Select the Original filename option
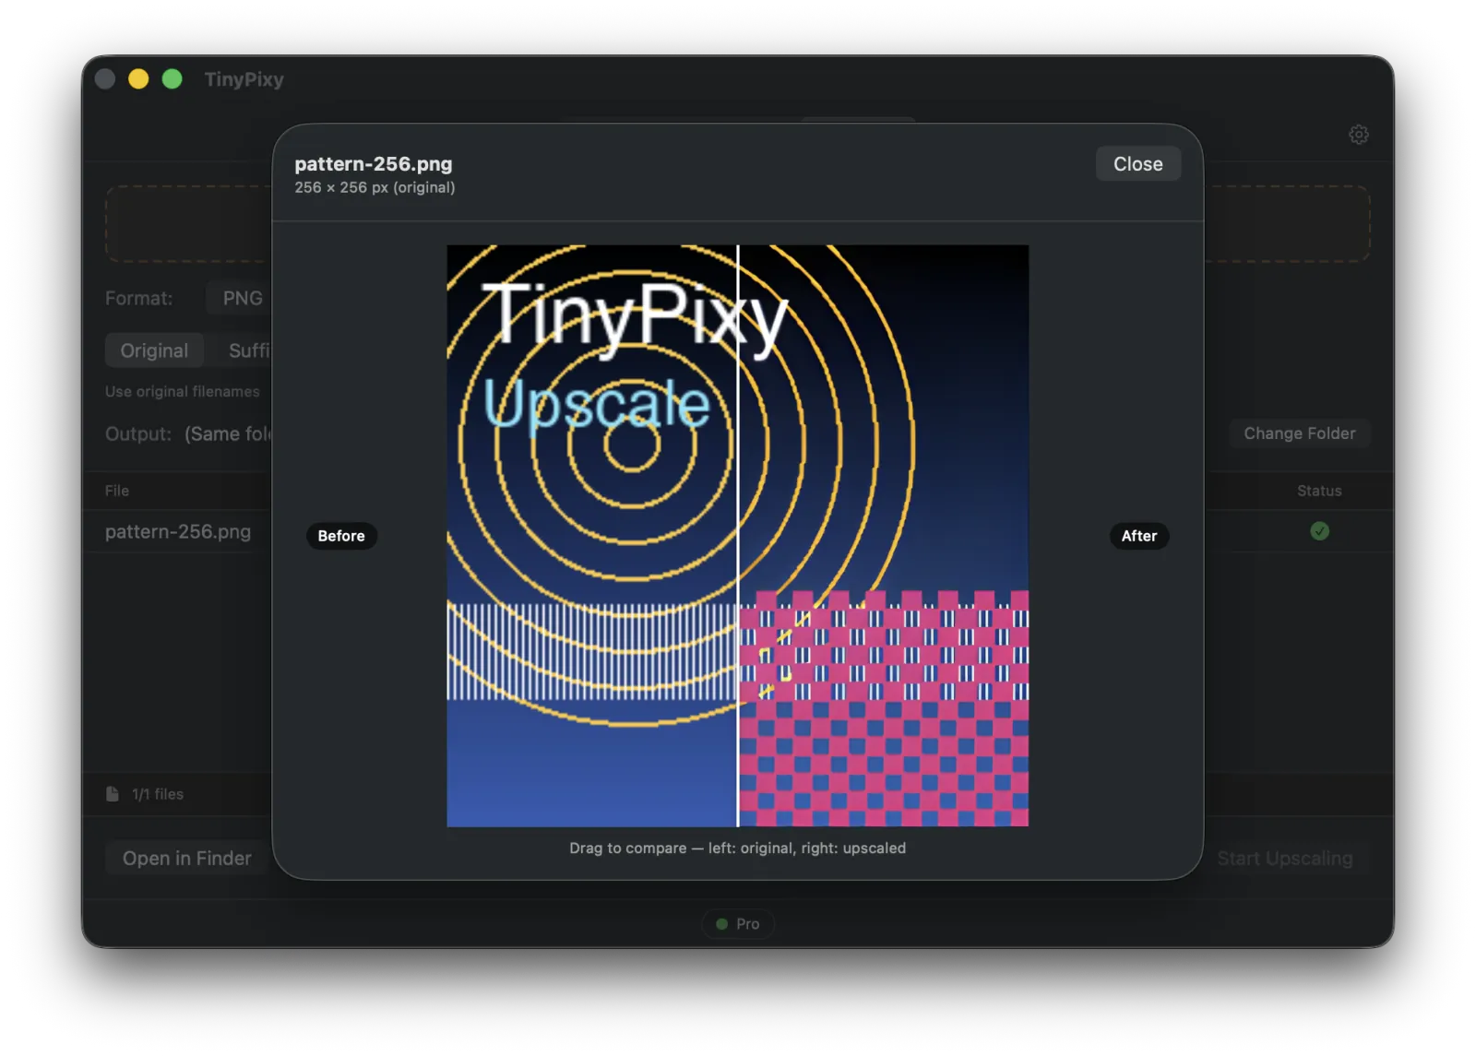Viewport: 1476px width, 1056px height. [x=154, y=350]
